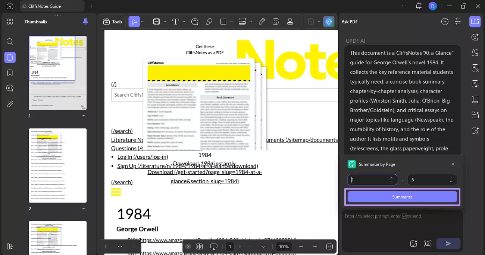Open the Search panel in left sidebar

point(10,42)
